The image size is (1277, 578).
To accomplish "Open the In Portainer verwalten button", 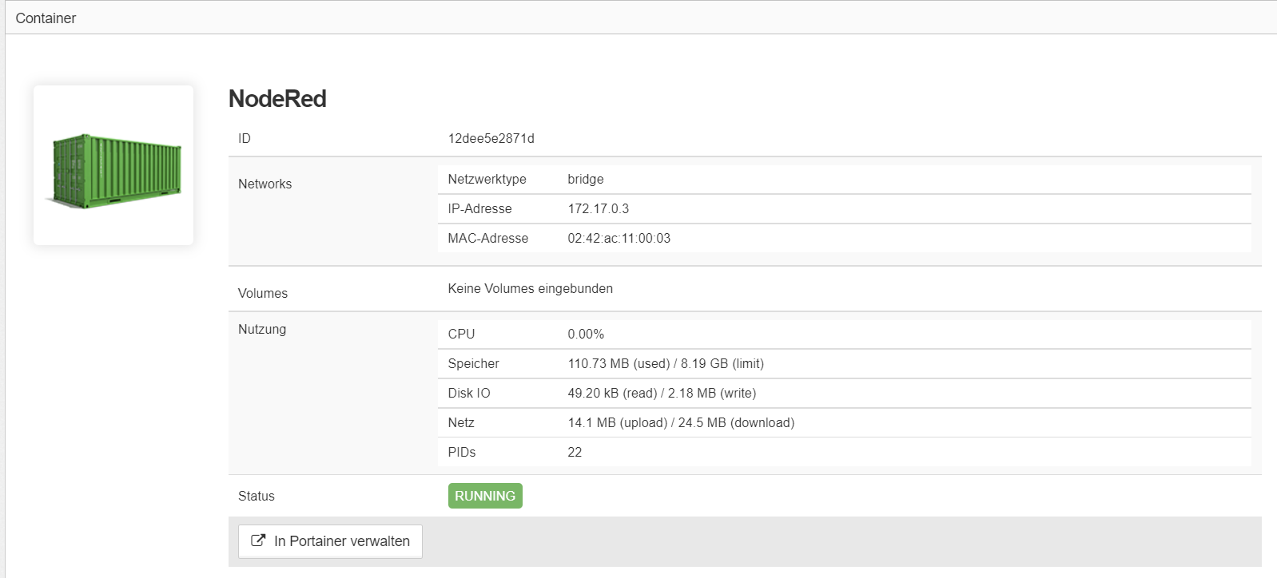I will (x=330, y=541).
